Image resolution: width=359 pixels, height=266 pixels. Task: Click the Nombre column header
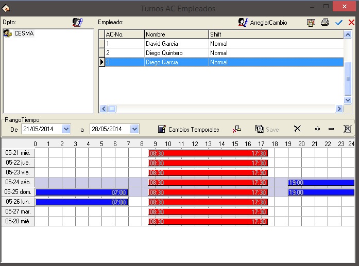coord(176,34)
